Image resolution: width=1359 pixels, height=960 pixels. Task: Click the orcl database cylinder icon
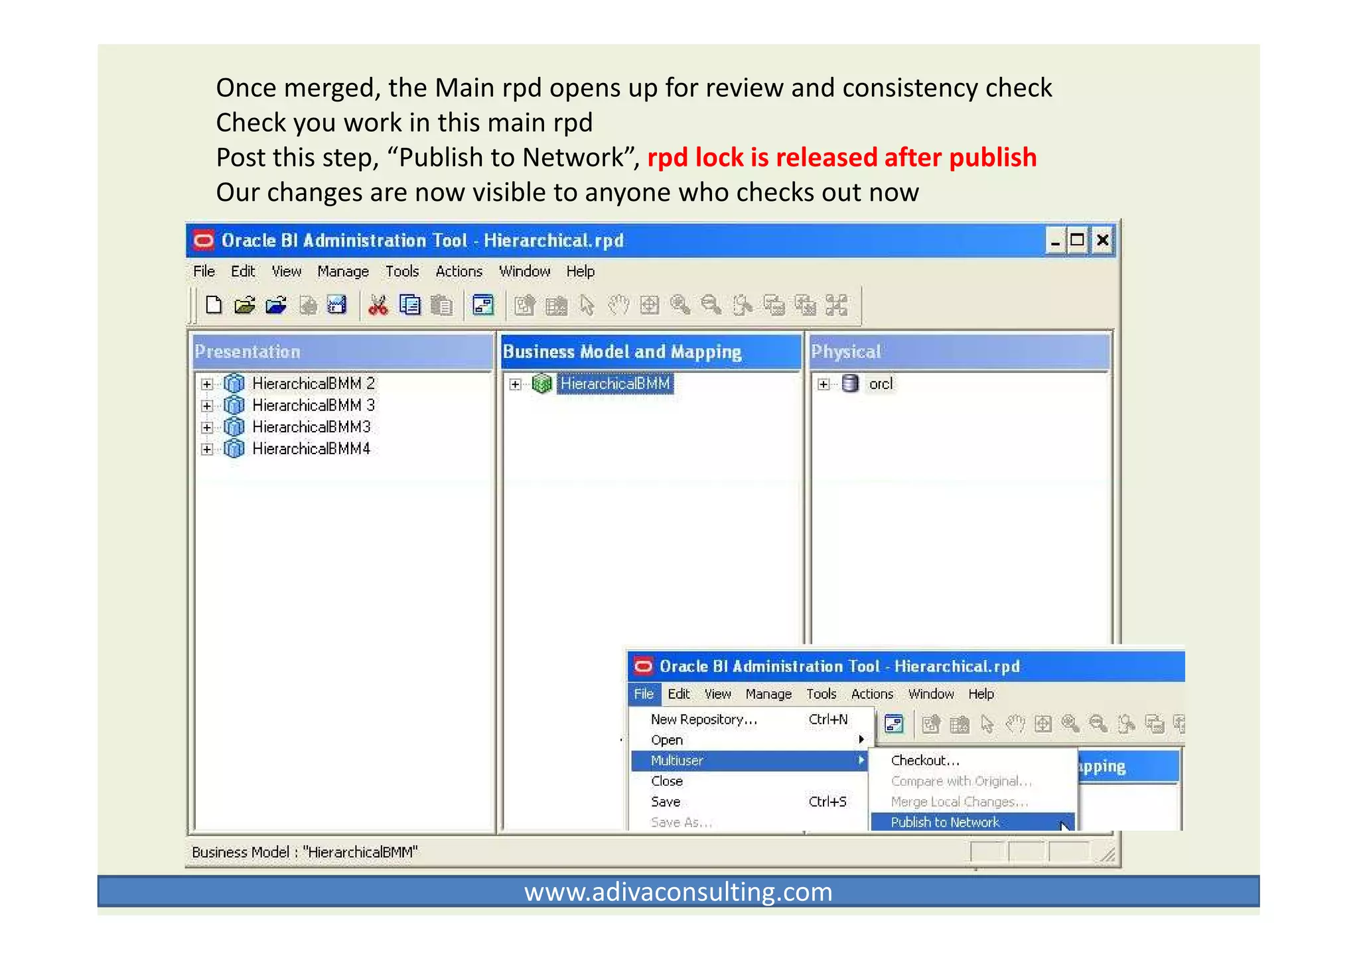point(850,383)
